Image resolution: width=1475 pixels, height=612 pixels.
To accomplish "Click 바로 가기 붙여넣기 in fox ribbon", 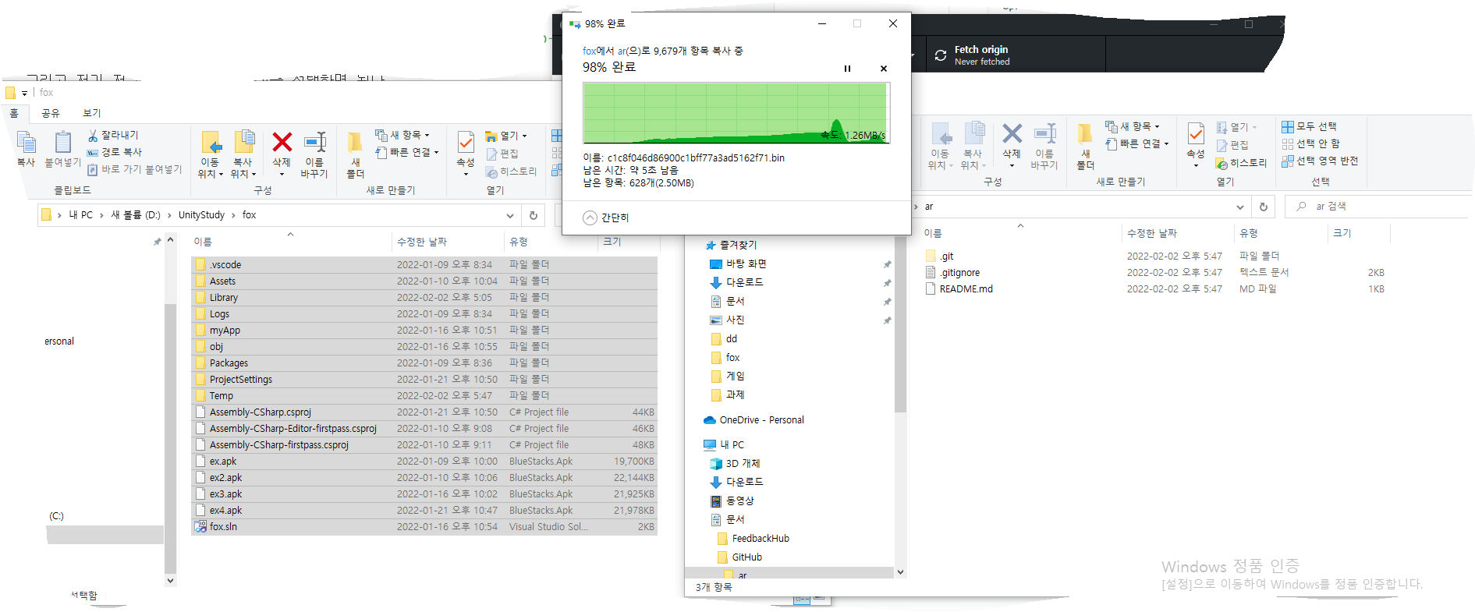I will pos(134,169).
